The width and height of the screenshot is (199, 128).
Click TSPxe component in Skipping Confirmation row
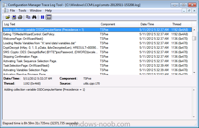(x=104, y=57)
